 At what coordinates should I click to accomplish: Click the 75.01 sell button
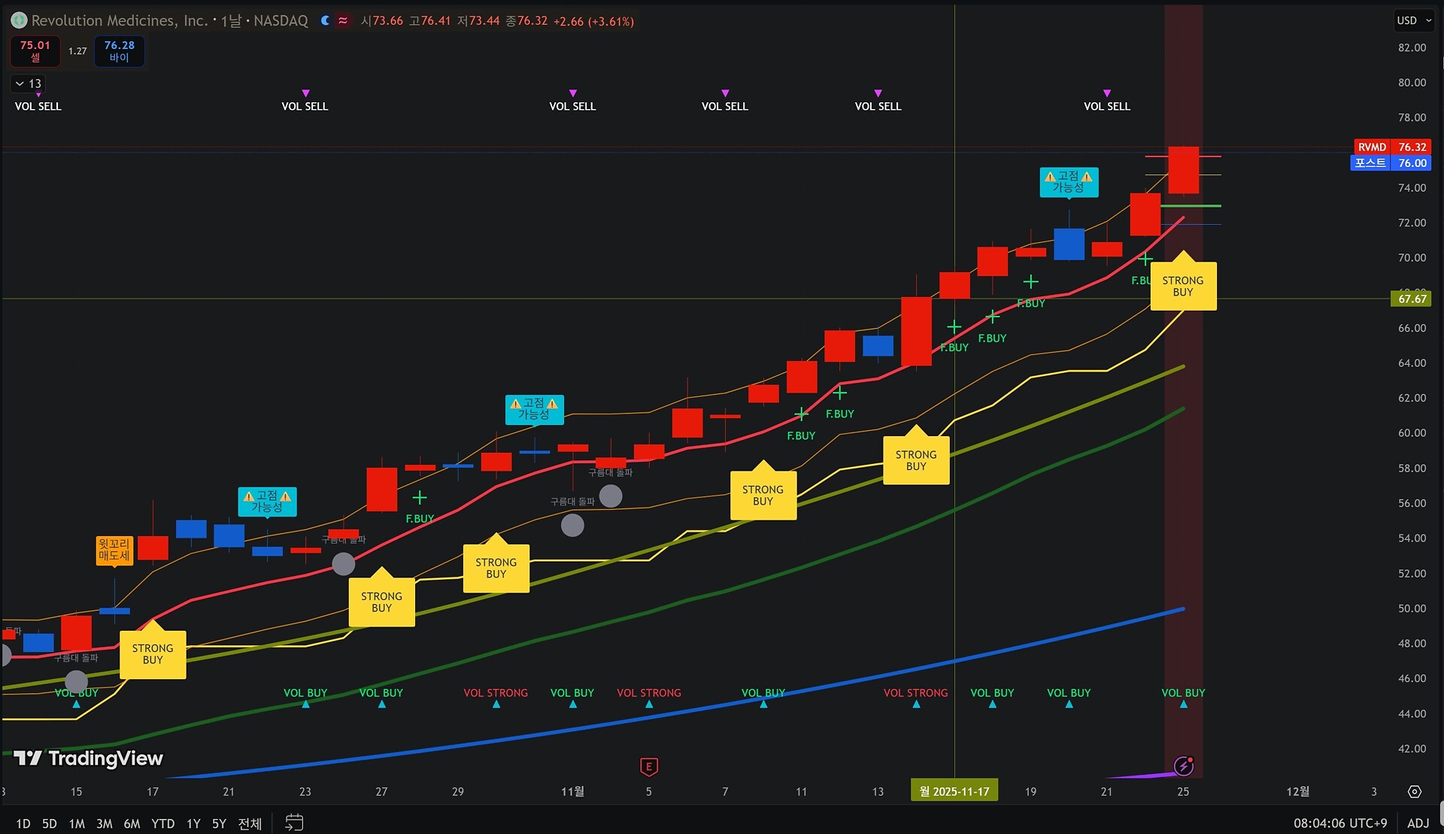pos(35,51)
